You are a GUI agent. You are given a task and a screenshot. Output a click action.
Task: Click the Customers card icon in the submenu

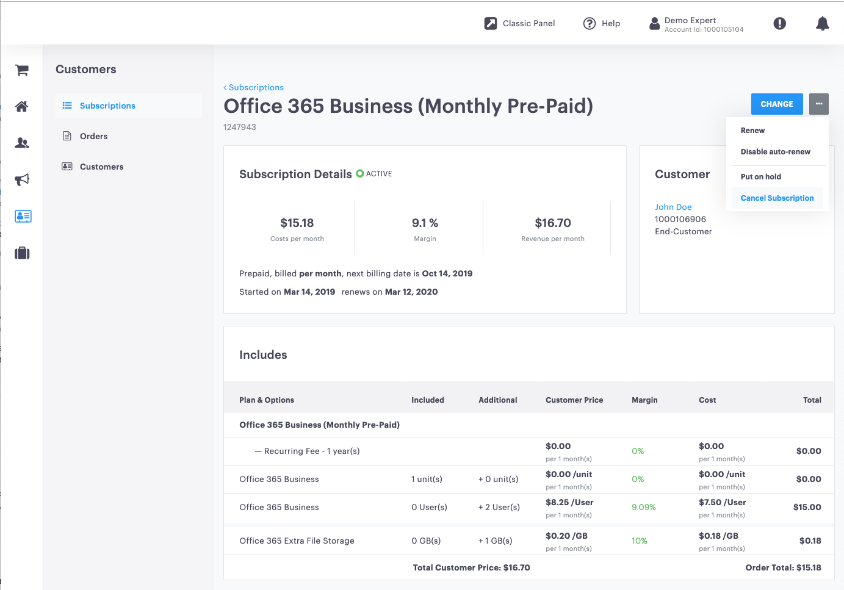(x=67, y=167)
